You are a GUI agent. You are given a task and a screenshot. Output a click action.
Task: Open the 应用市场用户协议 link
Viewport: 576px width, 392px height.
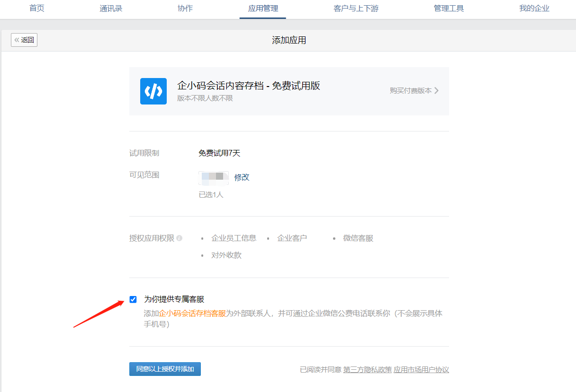(421, 370)
